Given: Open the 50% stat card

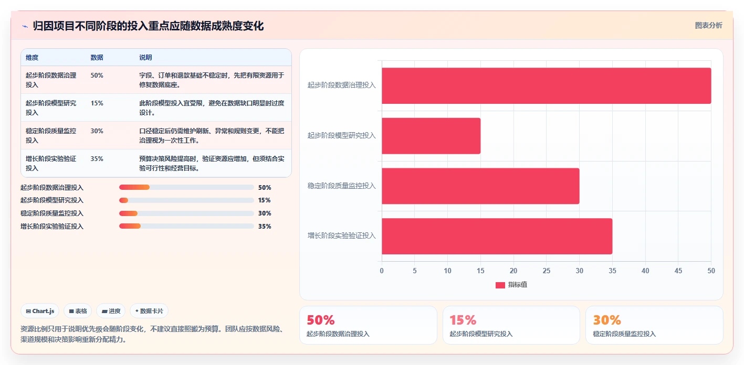Looking at the screenshot, I should click(368, 325).
